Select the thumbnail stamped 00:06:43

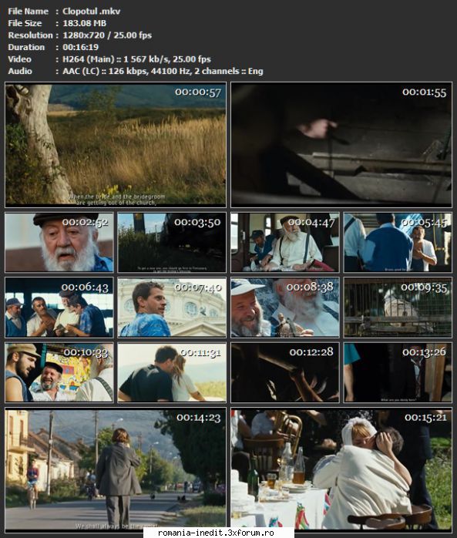pos(59,308)
